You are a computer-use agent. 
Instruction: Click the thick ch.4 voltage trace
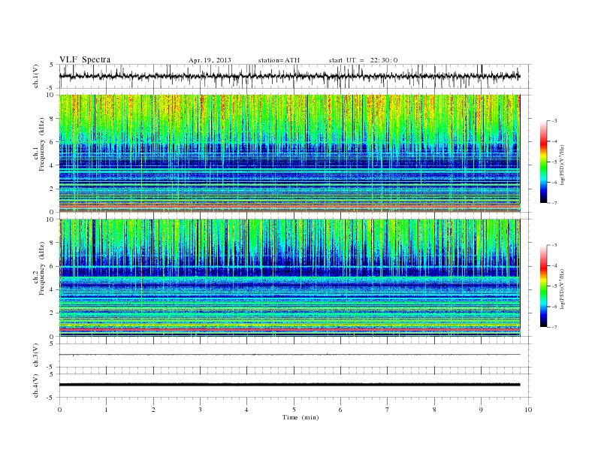coord(289,385)
